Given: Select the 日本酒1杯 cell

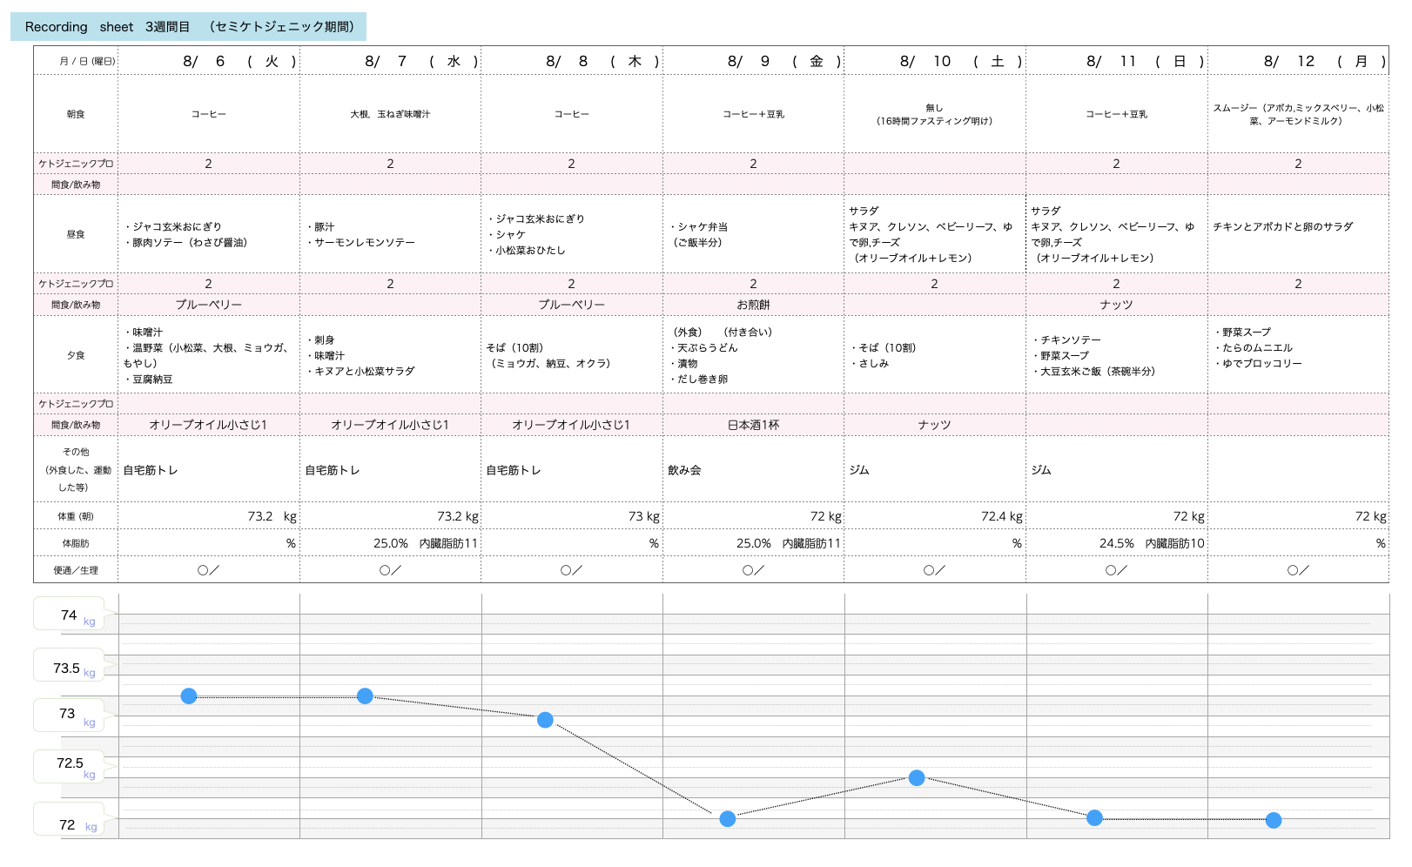Looking at the screenshot, I should click(753, 425).
